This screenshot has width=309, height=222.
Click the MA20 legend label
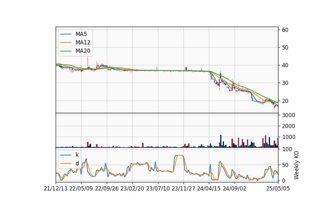pyautogui.click(x=83, y=51)
